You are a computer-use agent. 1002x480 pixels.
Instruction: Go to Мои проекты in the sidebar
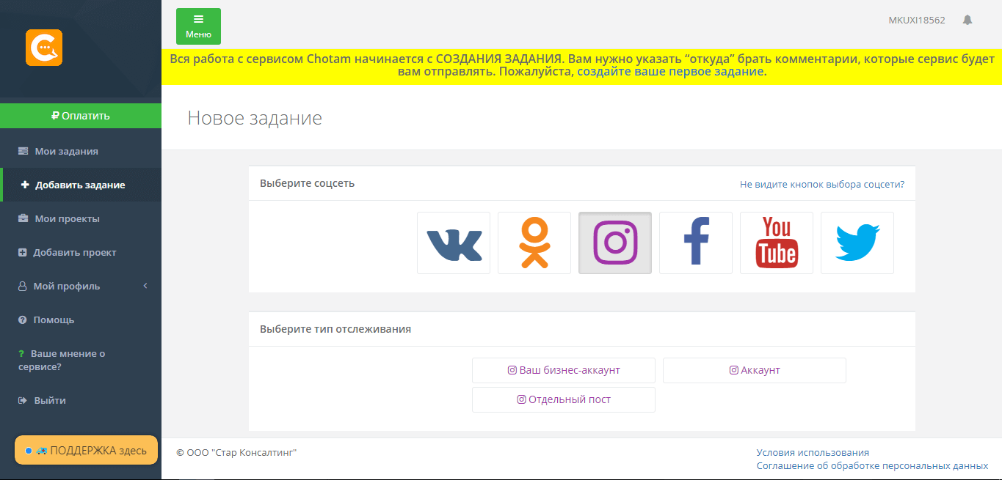67,218
